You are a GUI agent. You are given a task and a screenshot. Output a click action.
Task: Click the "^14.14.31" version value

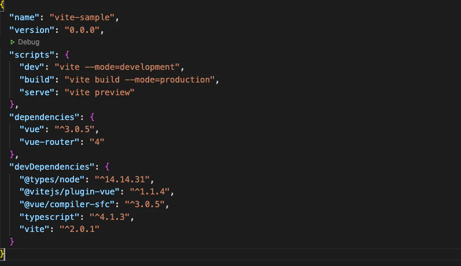(x=122, y=179)
